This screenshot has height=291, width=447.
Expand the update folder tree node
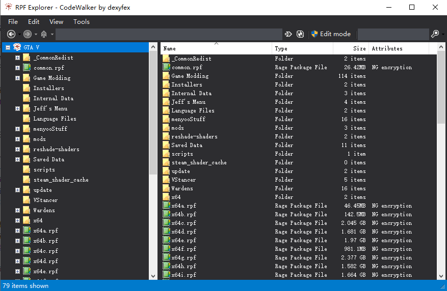(17, 190)
